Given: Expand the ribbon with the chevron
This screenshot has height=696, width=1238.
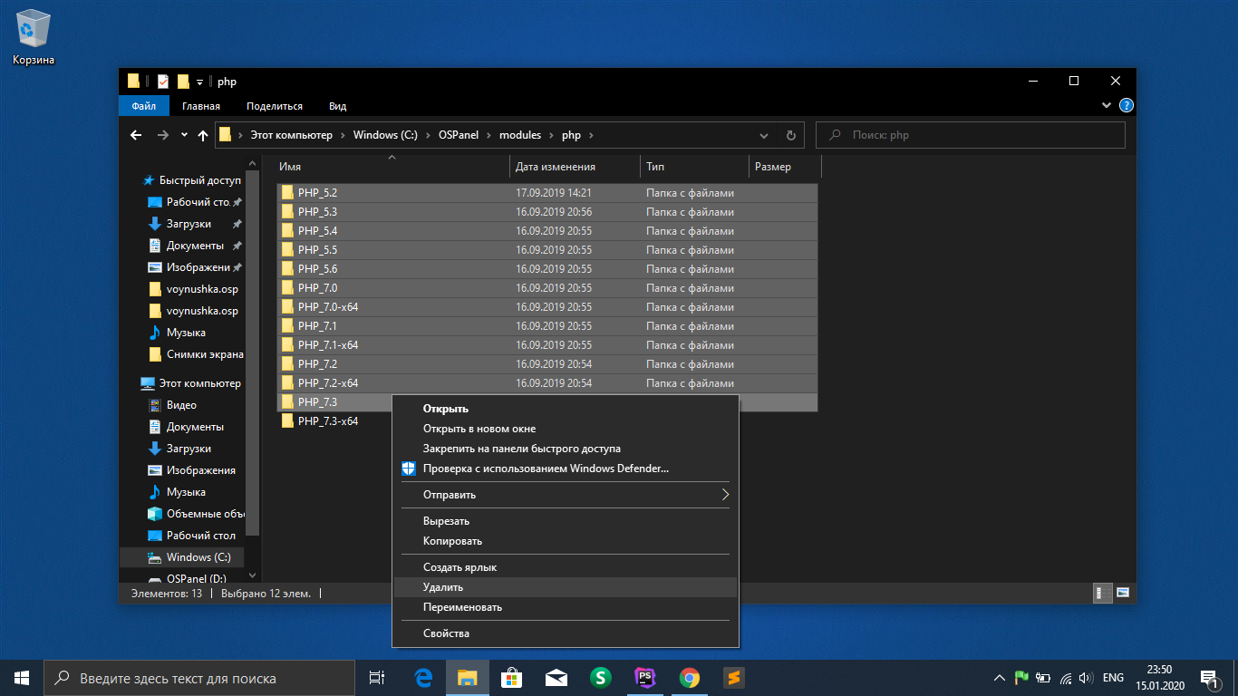Looking at the screenshot, I should [1106, 106].
